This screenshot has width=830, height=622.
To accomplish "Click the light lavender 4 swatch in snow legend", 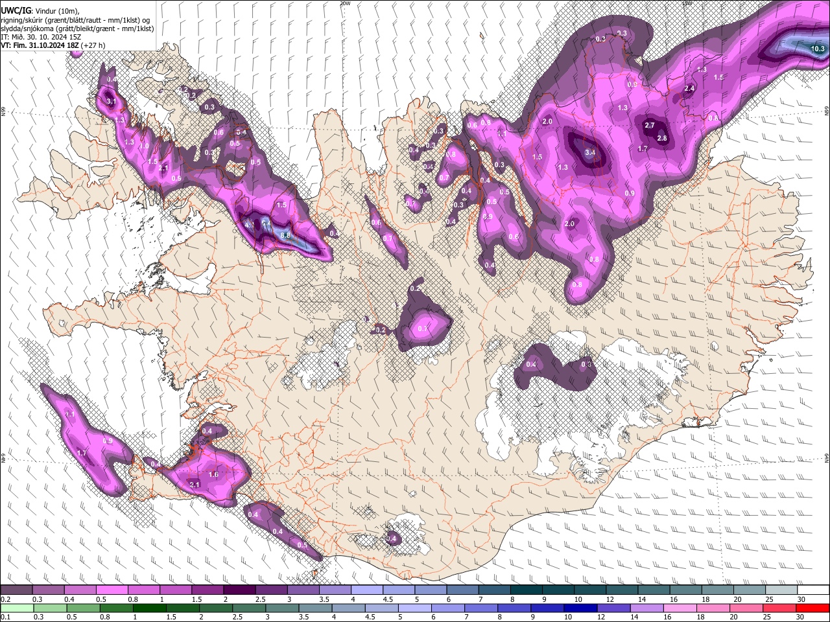I will pyautogui.click(x=366, y=590).
